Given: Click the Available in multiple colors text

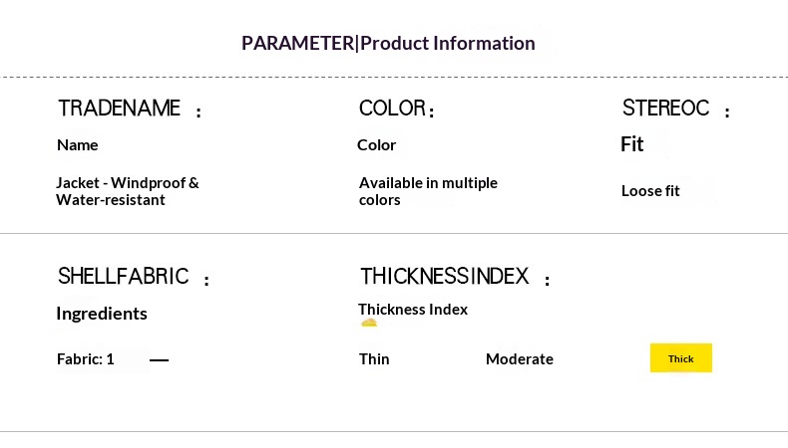Looking at the screenshot, I should click(427, 191).
